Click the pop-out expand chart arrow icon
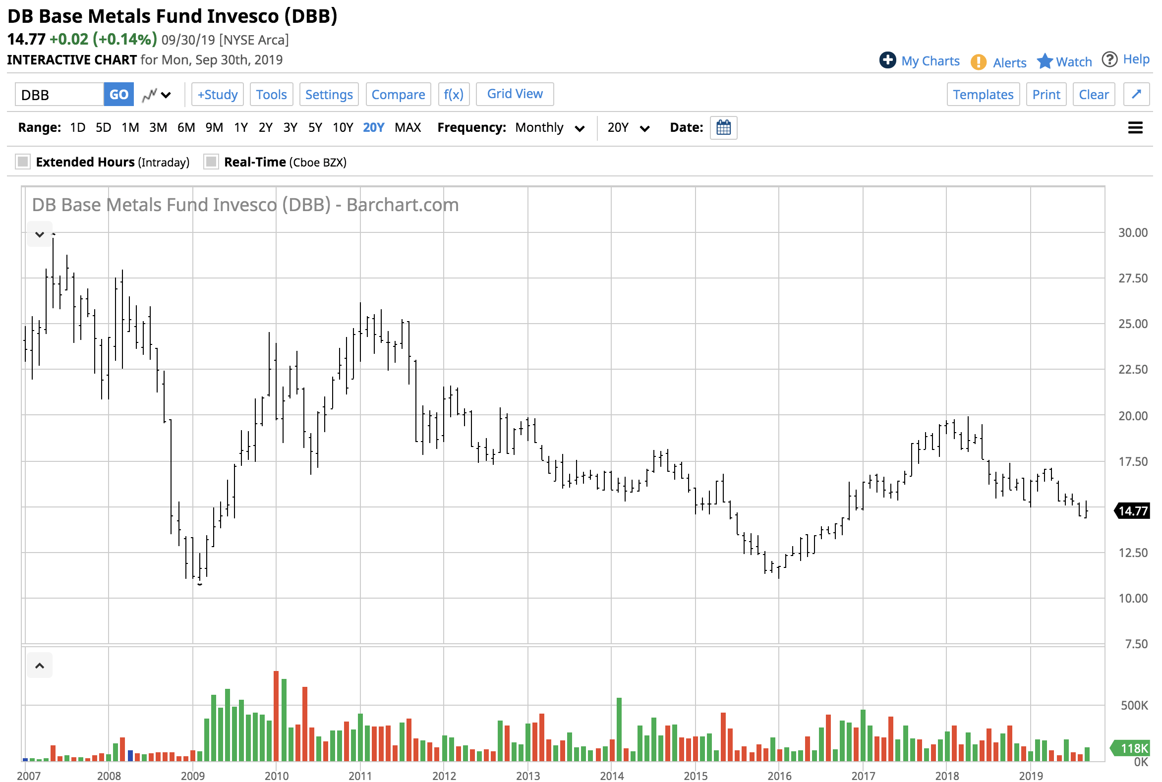This screenshot has width=1162, height=782. [1136, 94]
